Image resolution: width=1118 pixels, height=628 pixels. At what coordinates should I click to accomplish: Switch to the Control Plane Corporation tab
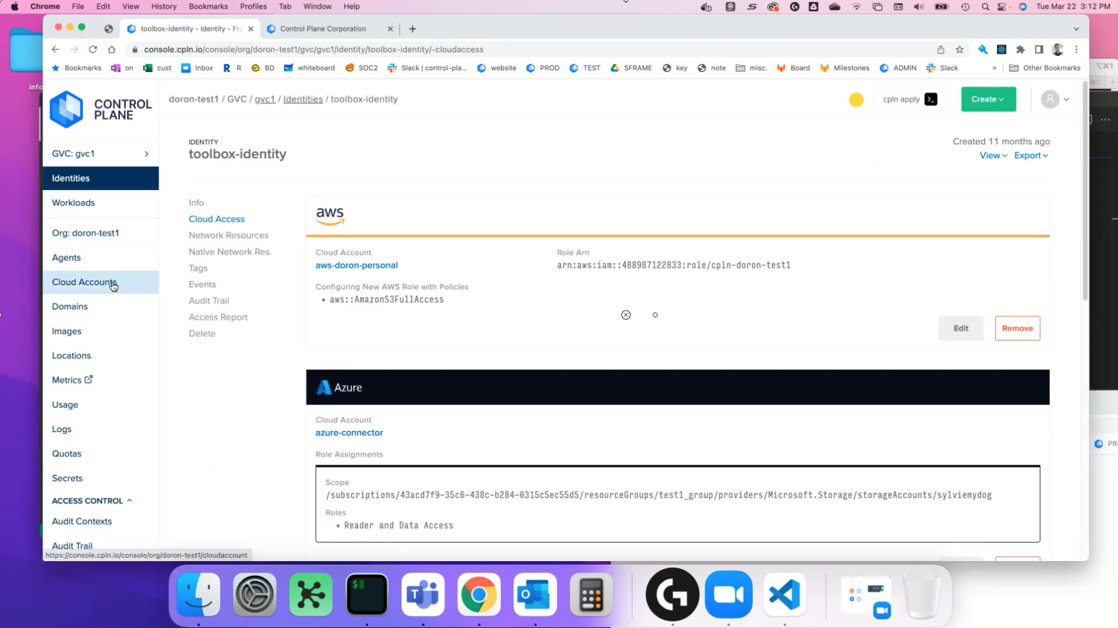pyautogui.click(x=323, y=28)
